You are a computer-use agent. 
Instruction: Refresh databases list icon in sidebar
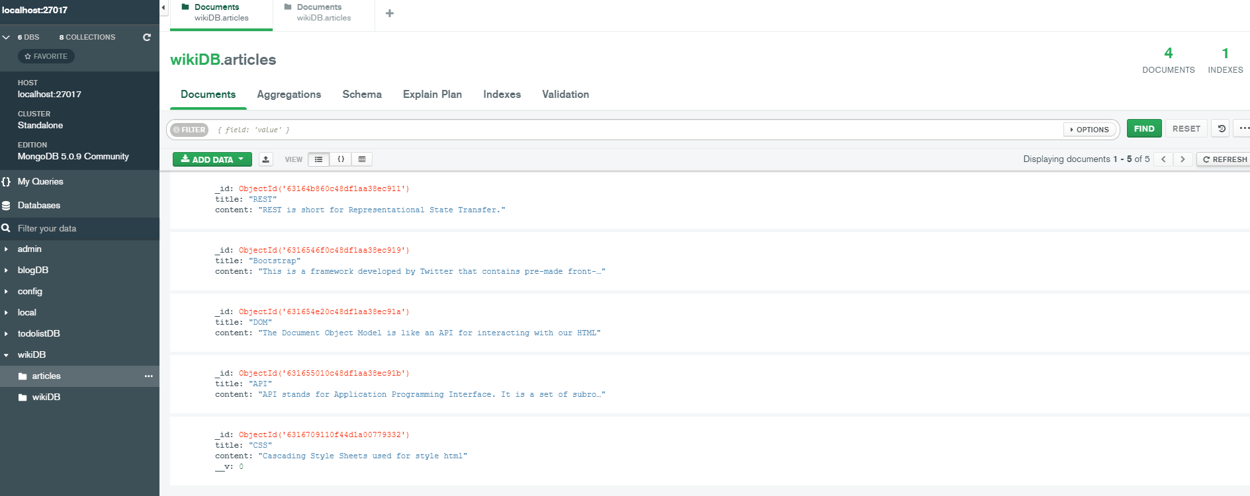coord(147,37)
